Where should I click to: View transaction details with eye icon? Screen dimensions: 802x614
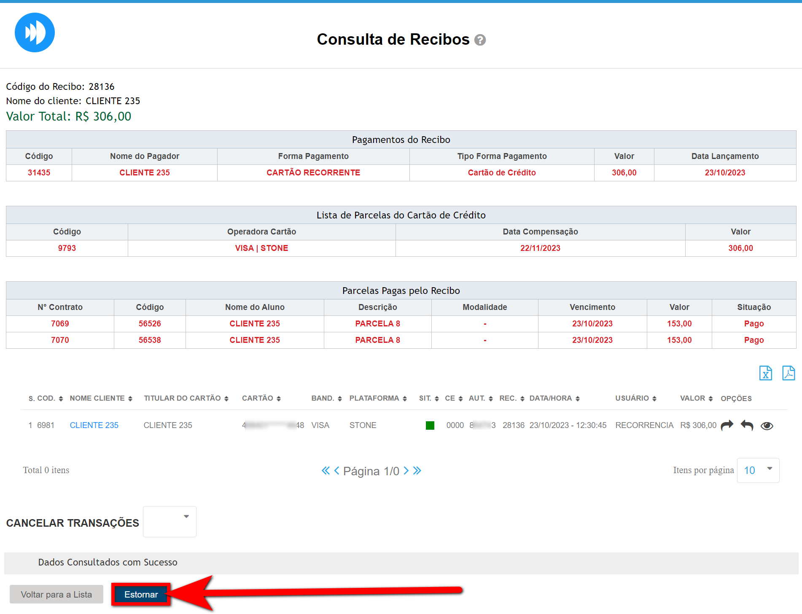(767, 426)
